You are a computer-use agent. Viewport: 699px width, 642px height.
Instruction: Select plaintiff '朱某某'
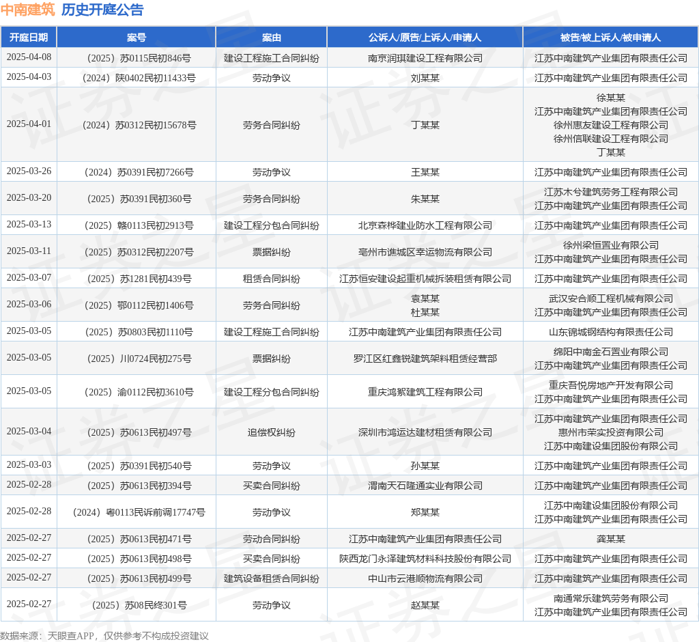(425, 199)
